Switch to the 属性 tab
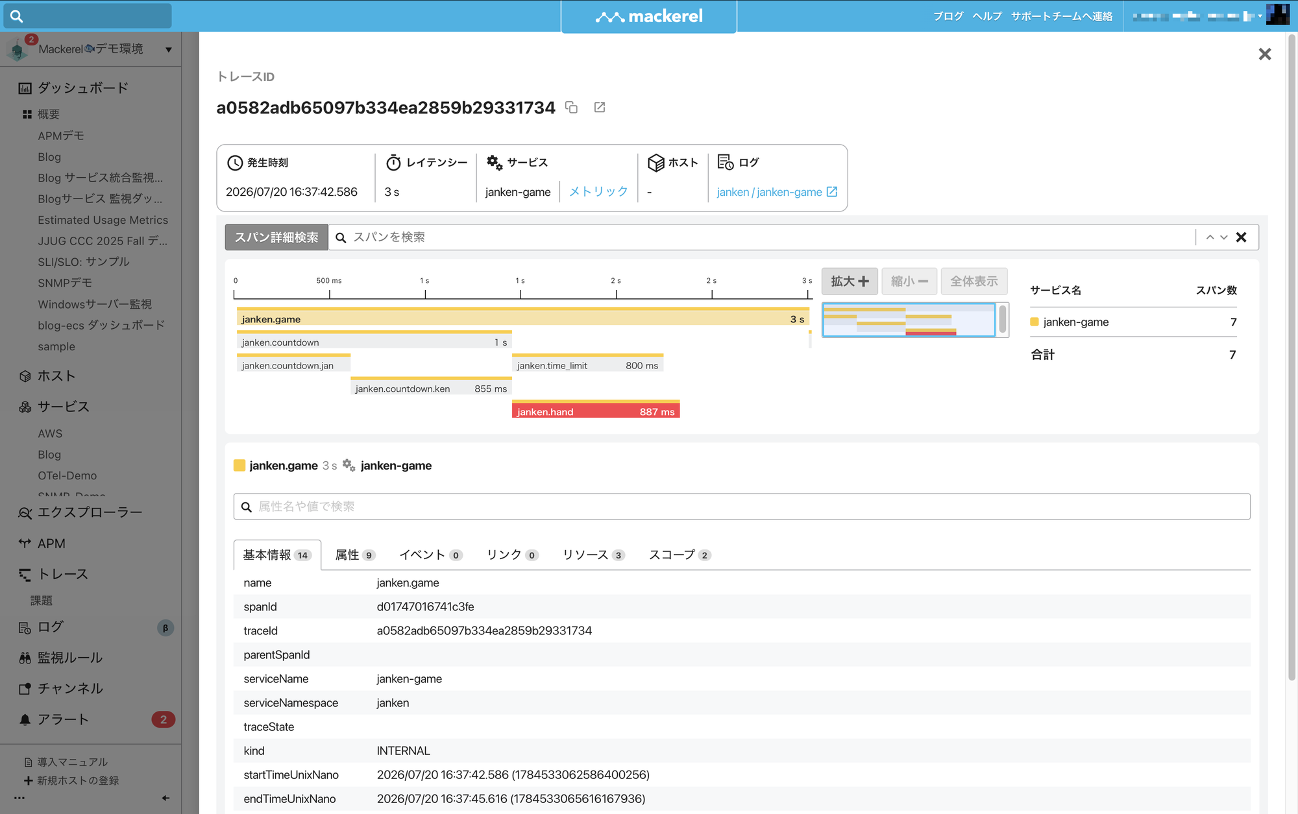 (x=355, y=555)
